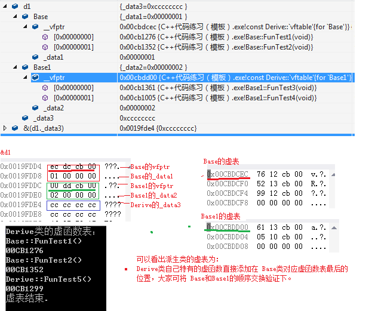
Task: Click value 0x00cb1276 Base::FunTest1(void)
Action: [x=216, y=37]
